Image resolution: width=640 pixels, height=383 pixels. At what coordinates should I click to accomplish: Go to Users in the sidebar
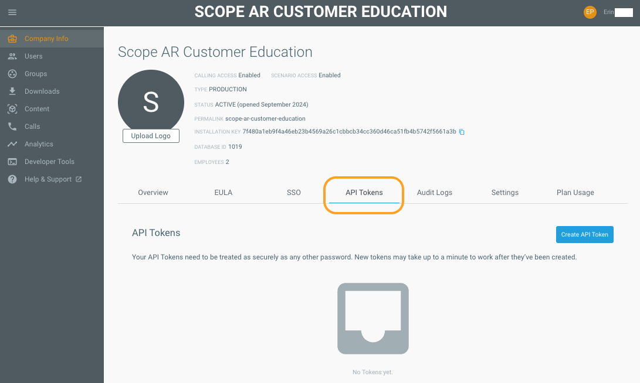[52, 56]
